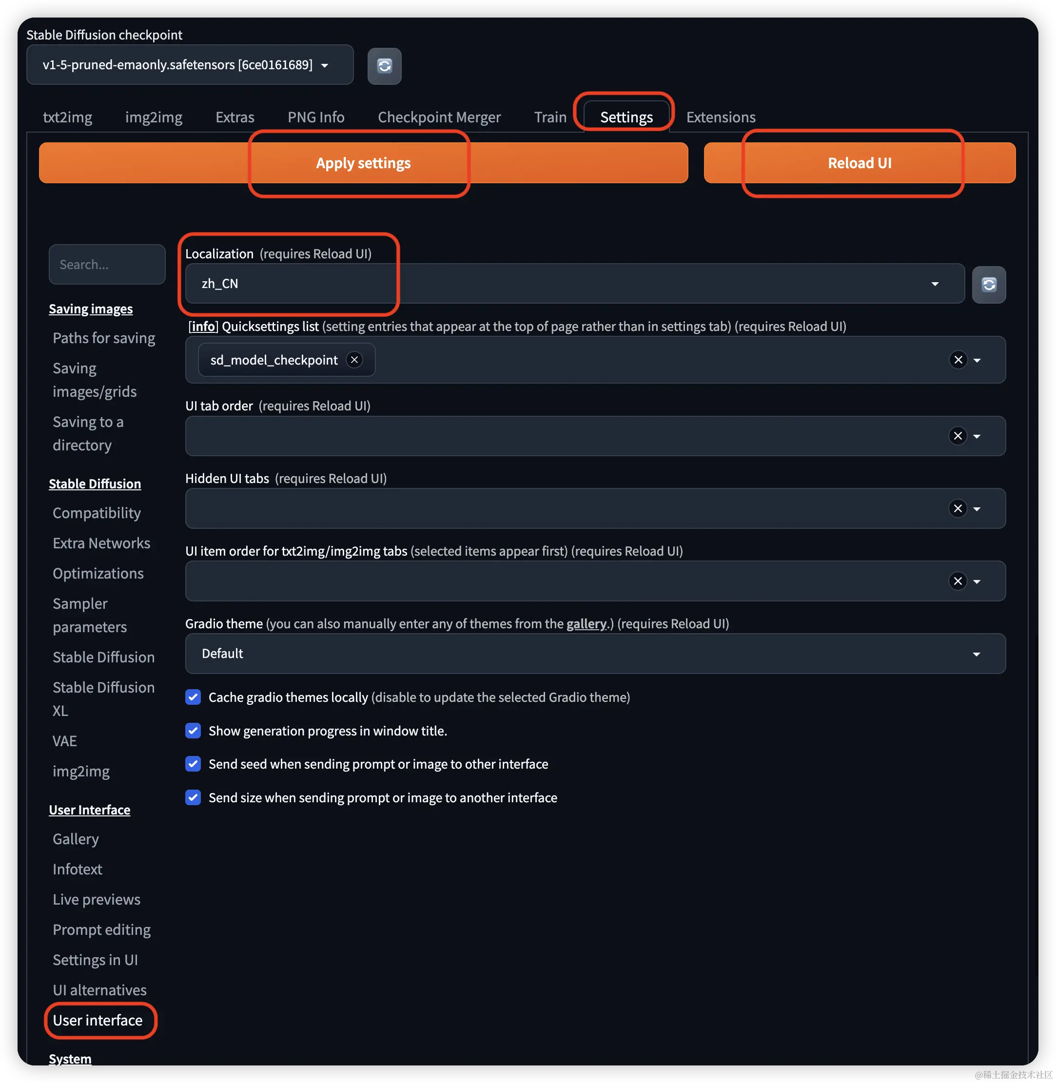Open img2img settings in sidebar
Viewport: 1056px width, 1083px height.
81,772
